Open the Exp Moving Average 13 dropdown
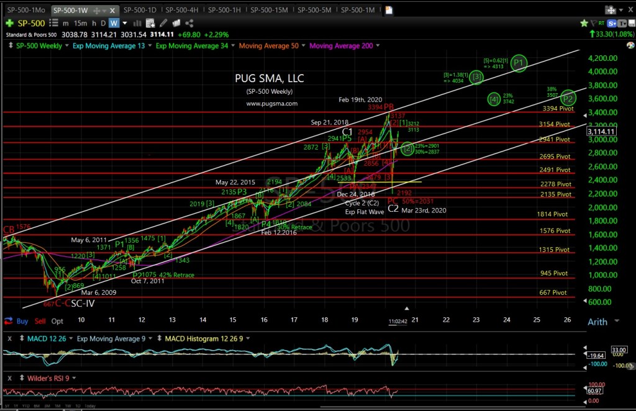This screenshot has height=411, width=636. pyautogui.click(x=150, y=45)
